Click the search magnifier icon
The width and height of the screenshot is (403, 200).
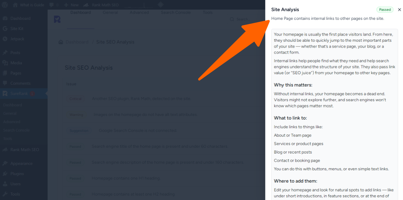[232, 19]
